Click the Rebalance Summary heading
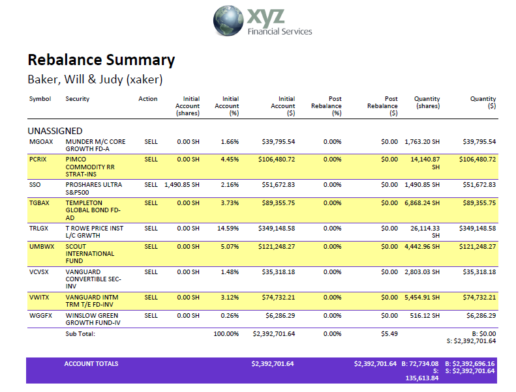516x392 pixels. (x=101, y=61)
